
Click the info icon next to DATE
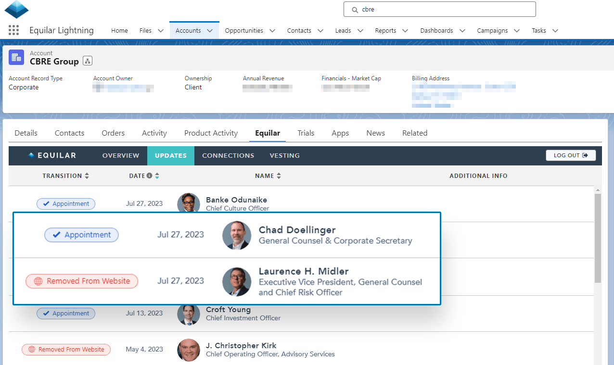pyautogui.click(x=149, y=176)
